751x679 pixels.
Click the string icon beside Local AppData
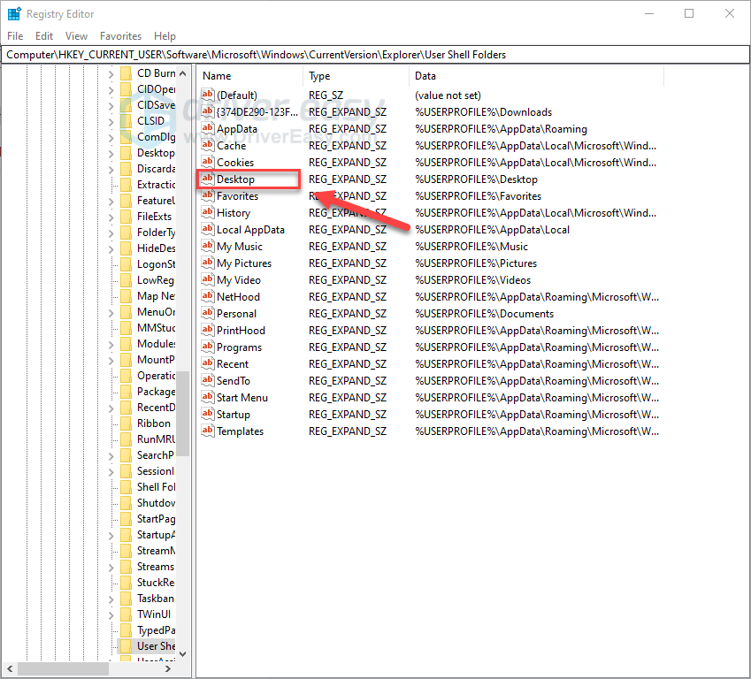pyautogui.click(x=207, y=229)
